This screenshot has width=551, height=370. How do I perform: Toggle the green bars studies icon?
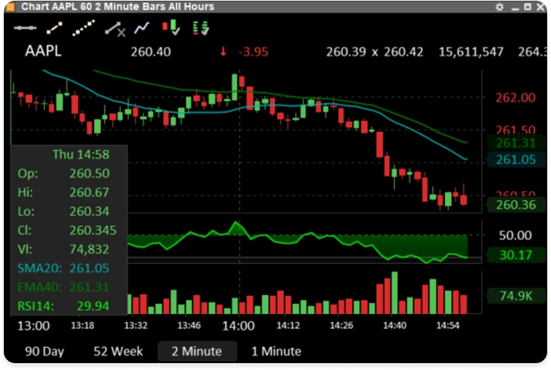pos(200,28)
